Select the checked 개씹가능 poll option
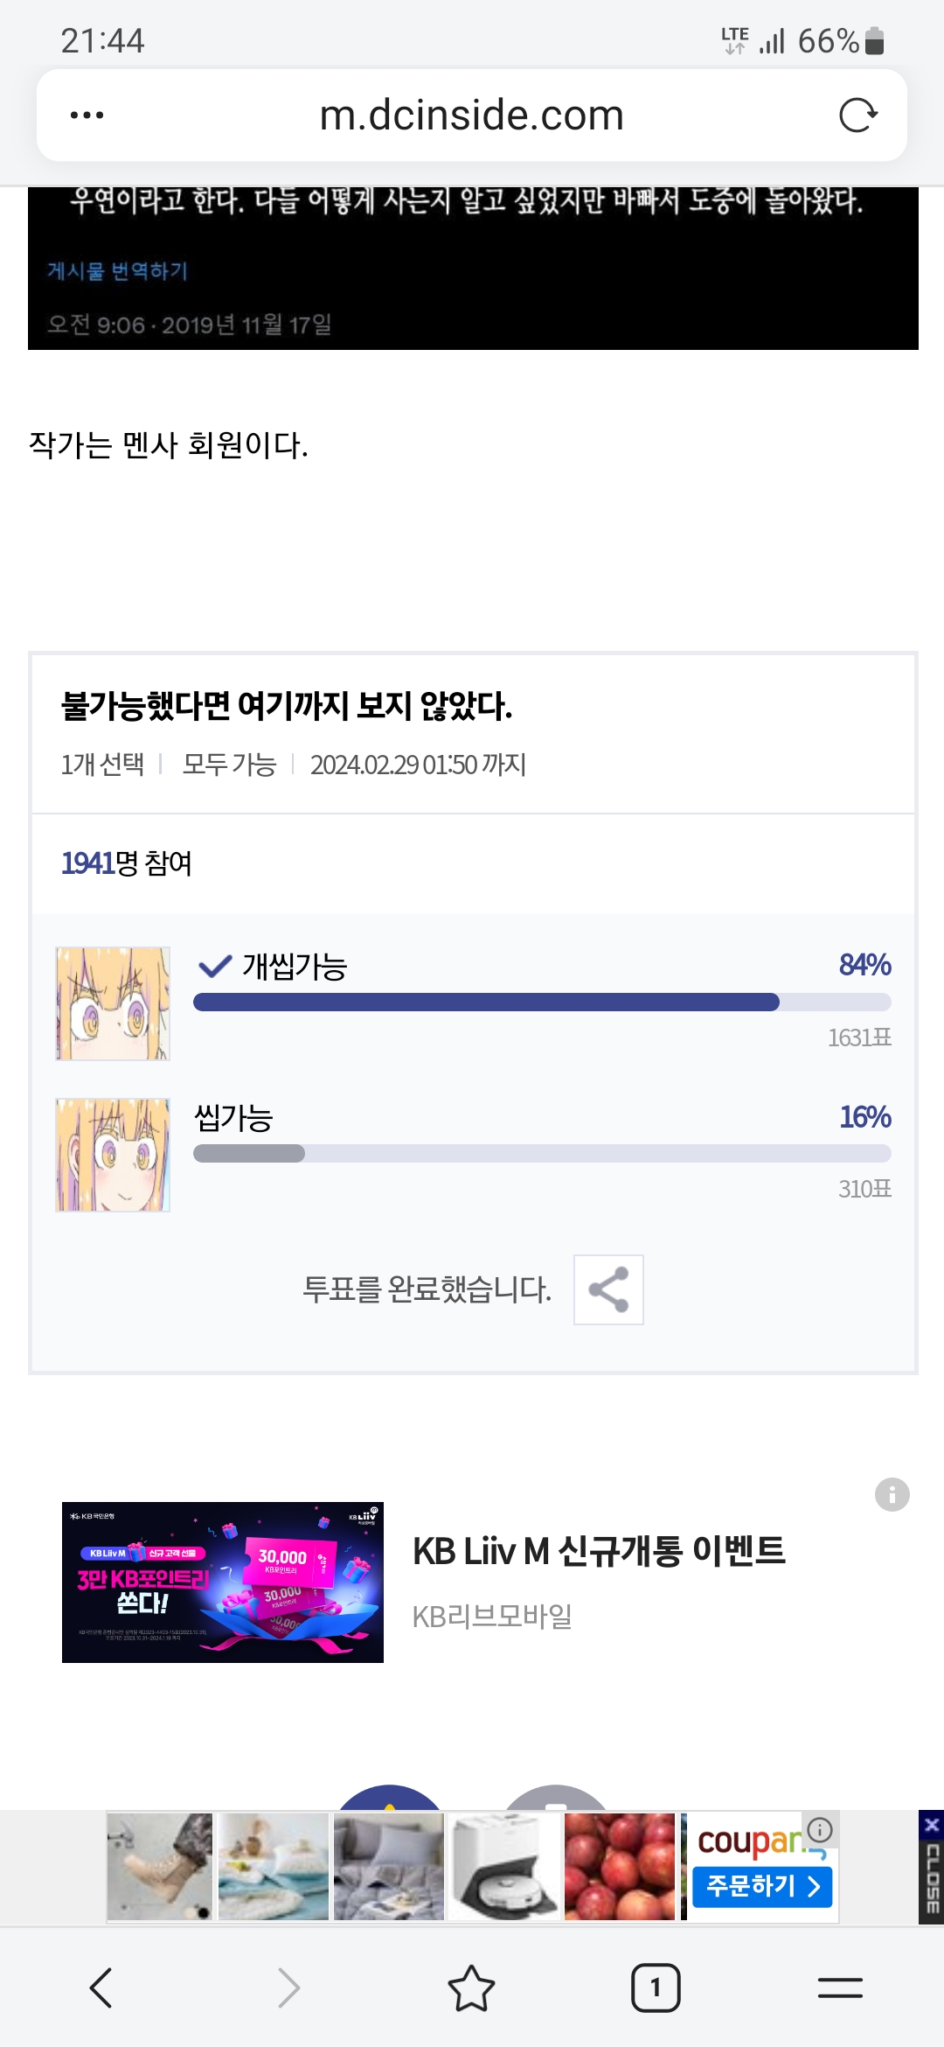944x2047 pixels. [x=295, y=967]
